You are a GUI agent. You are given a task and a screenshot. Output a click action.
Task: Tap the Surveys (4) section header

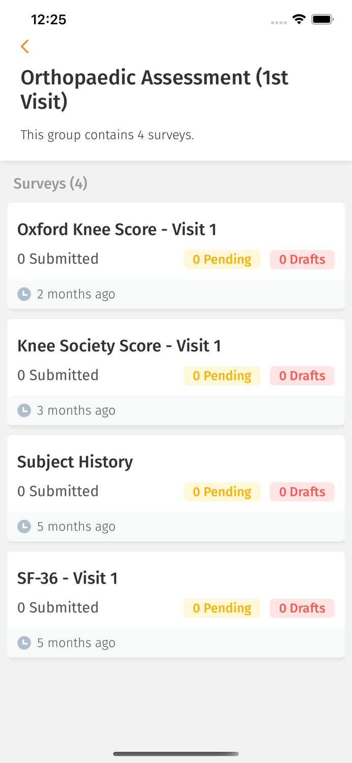(50, 183)
